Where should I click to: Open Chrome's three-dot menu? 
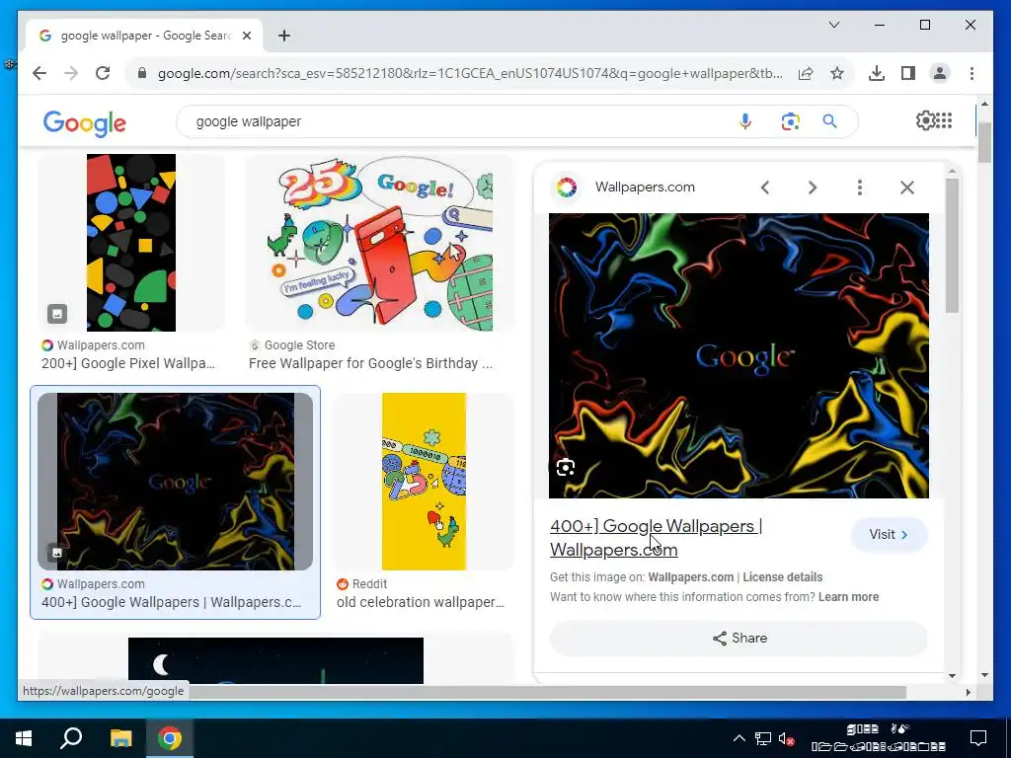click(972, 73)
